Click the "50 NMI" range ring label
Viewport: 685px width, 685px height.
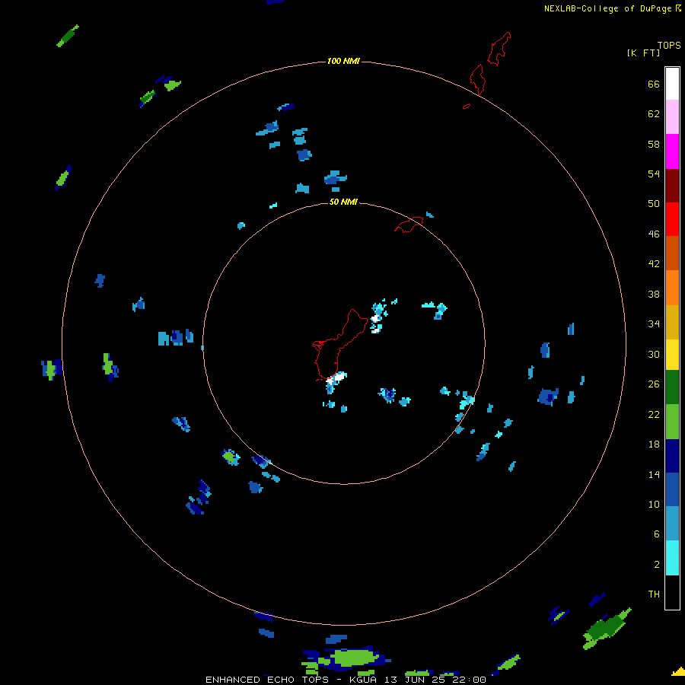tap(343, 202)
